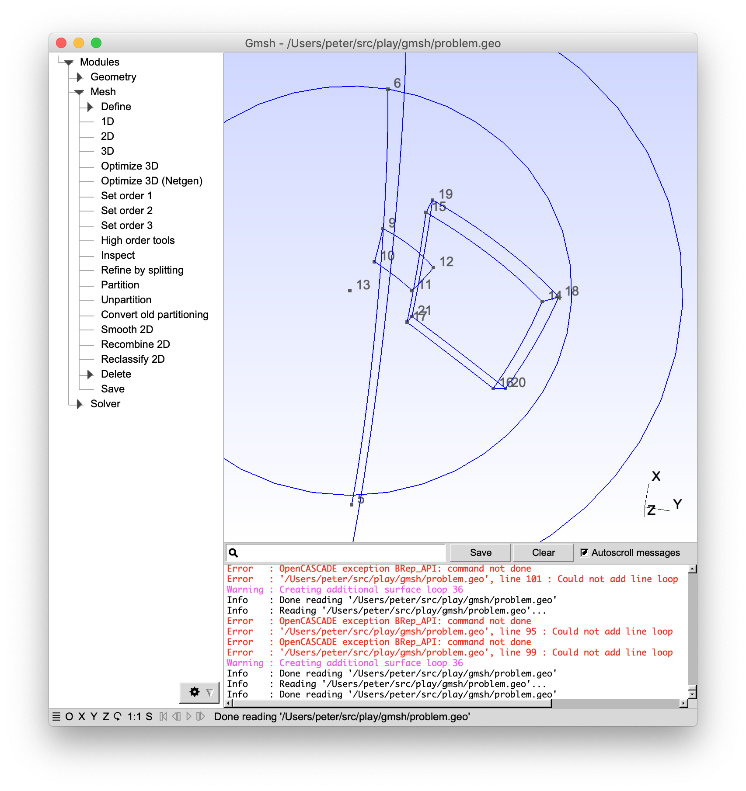The image size is (746, 791).
Task: Expand the Geometry tree node
Action: (80, 77)
